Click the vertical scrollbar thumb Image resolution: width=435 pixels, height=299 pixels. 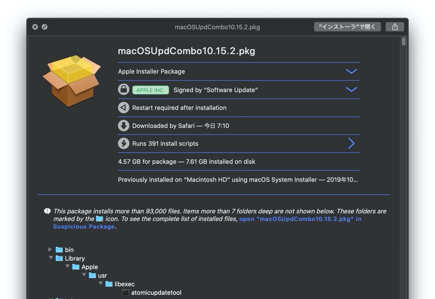(x=404, y=42)
